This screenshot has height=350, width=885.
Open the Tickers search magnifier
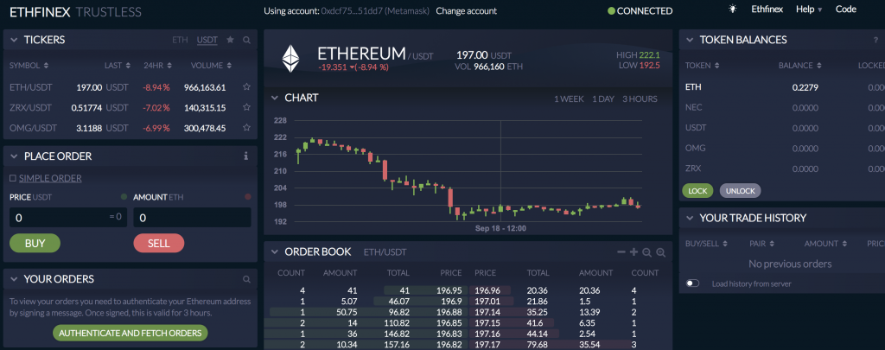pyautogui.click(x=246, y=40)
